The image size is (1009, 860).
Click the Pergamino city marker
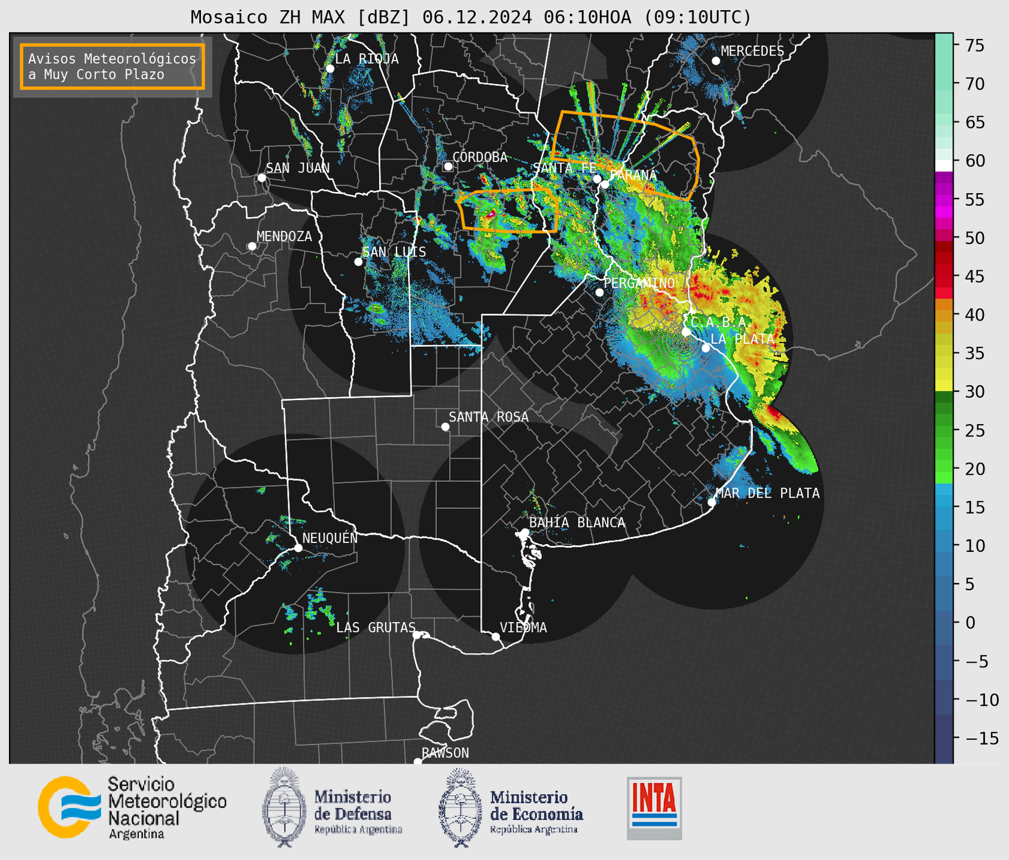pos(599,292)
